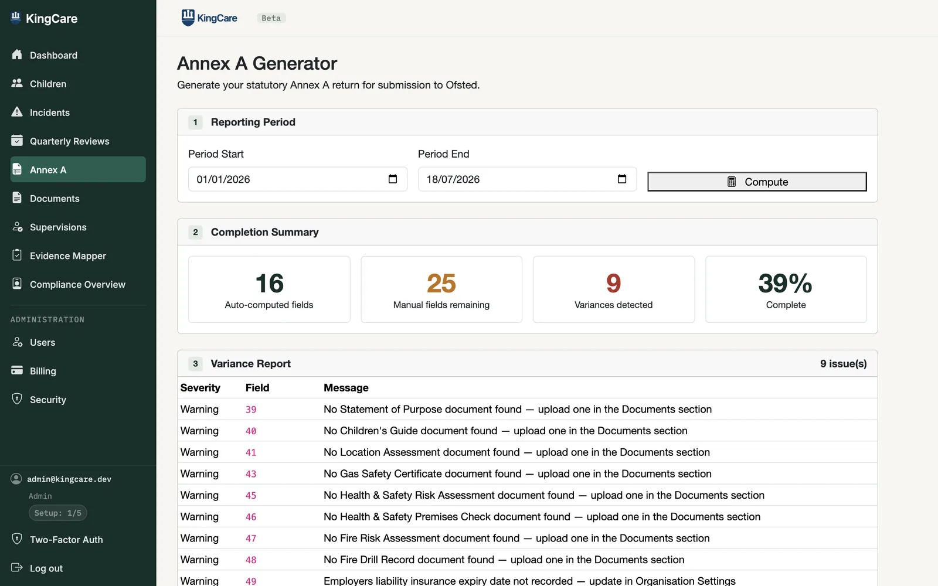Click field number 46 in variance table
Image resolution: width=938 pixels, height=586 pixels.
[251, 517]
